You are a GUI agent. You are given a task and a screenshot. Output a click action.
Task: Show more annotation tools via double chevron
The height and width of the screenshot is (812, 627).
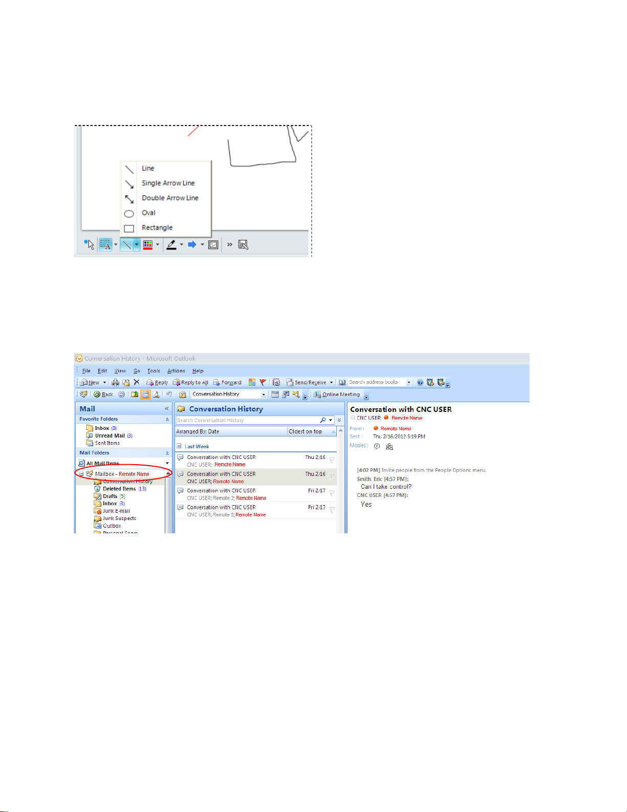coord(230,244)
